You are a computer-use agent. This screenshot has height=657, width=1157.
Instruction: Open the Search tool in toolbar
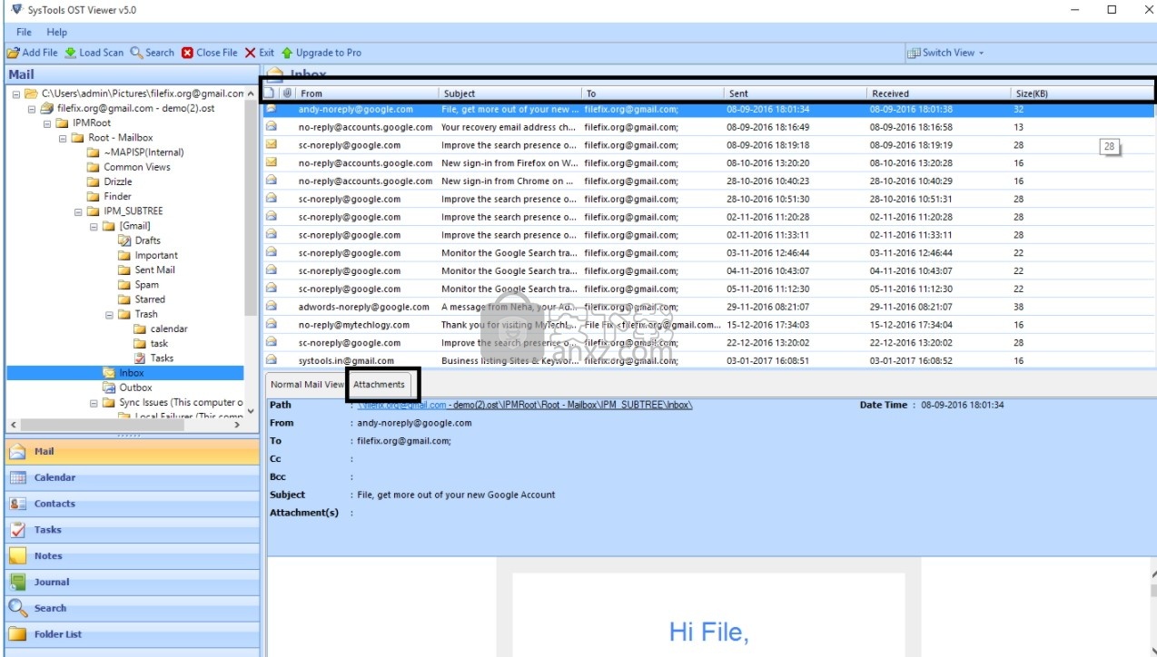pos(152,53)
